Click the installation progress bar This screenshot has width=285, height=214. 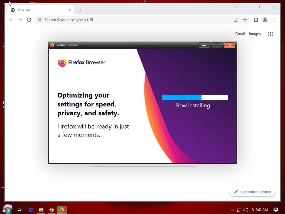pos(195,98)
